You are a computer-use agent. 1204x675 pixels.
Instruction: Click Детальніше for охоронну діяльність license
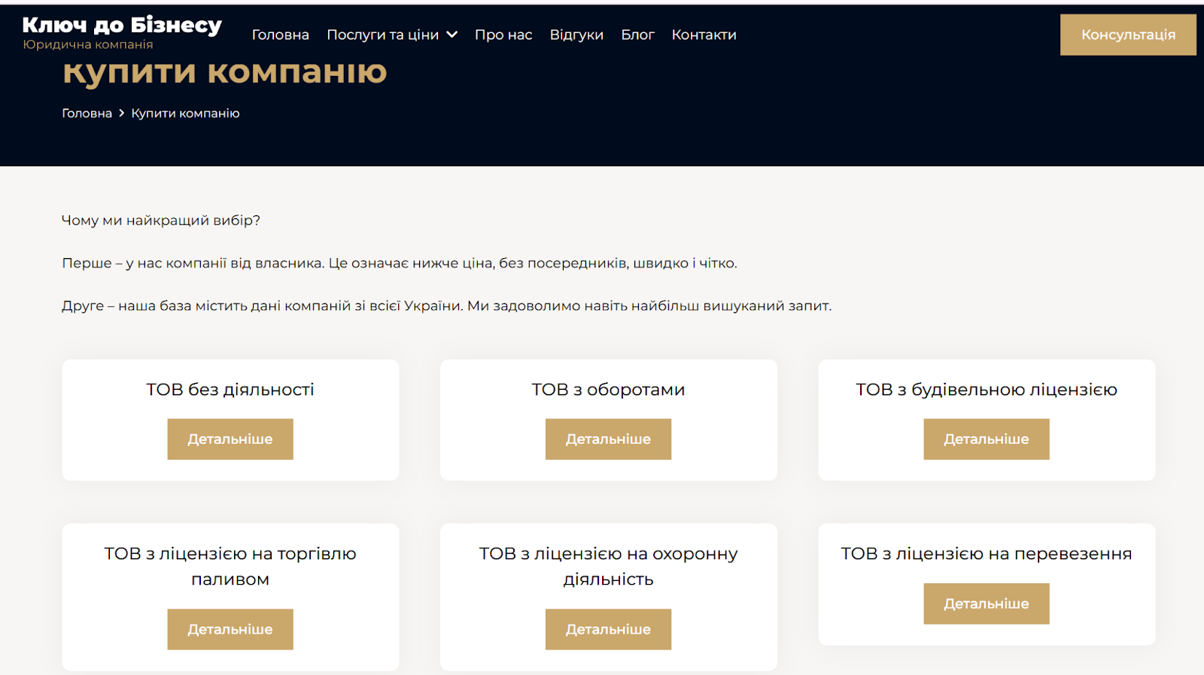(608, 629)
